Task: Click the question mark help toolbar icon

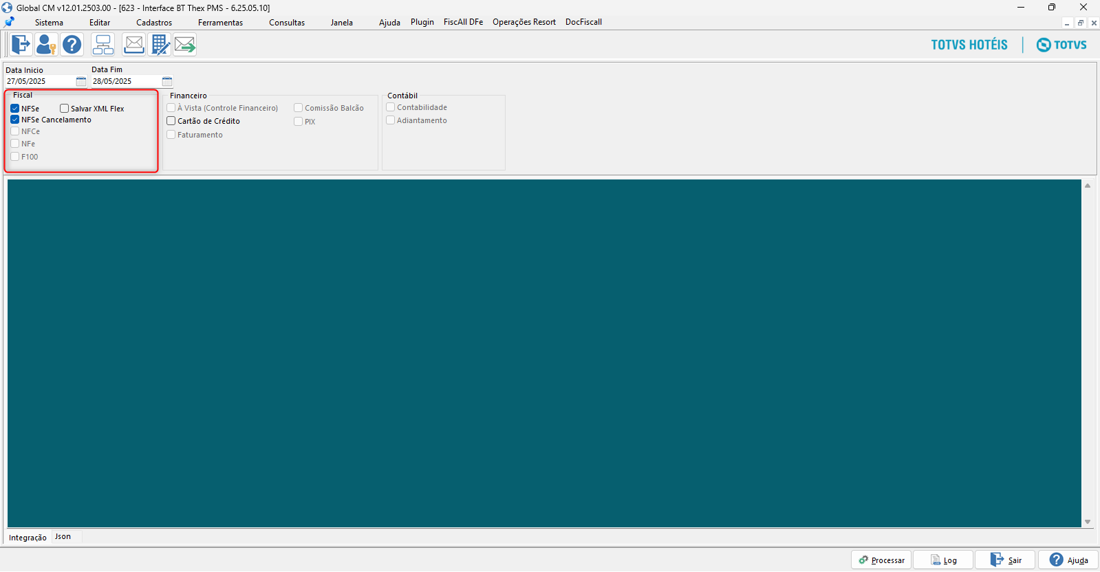Action: tap(72, 45)
